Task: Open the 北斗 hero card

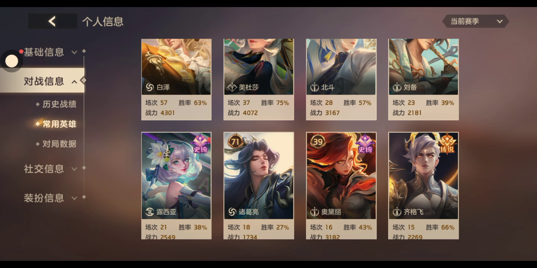Action: 341,79
